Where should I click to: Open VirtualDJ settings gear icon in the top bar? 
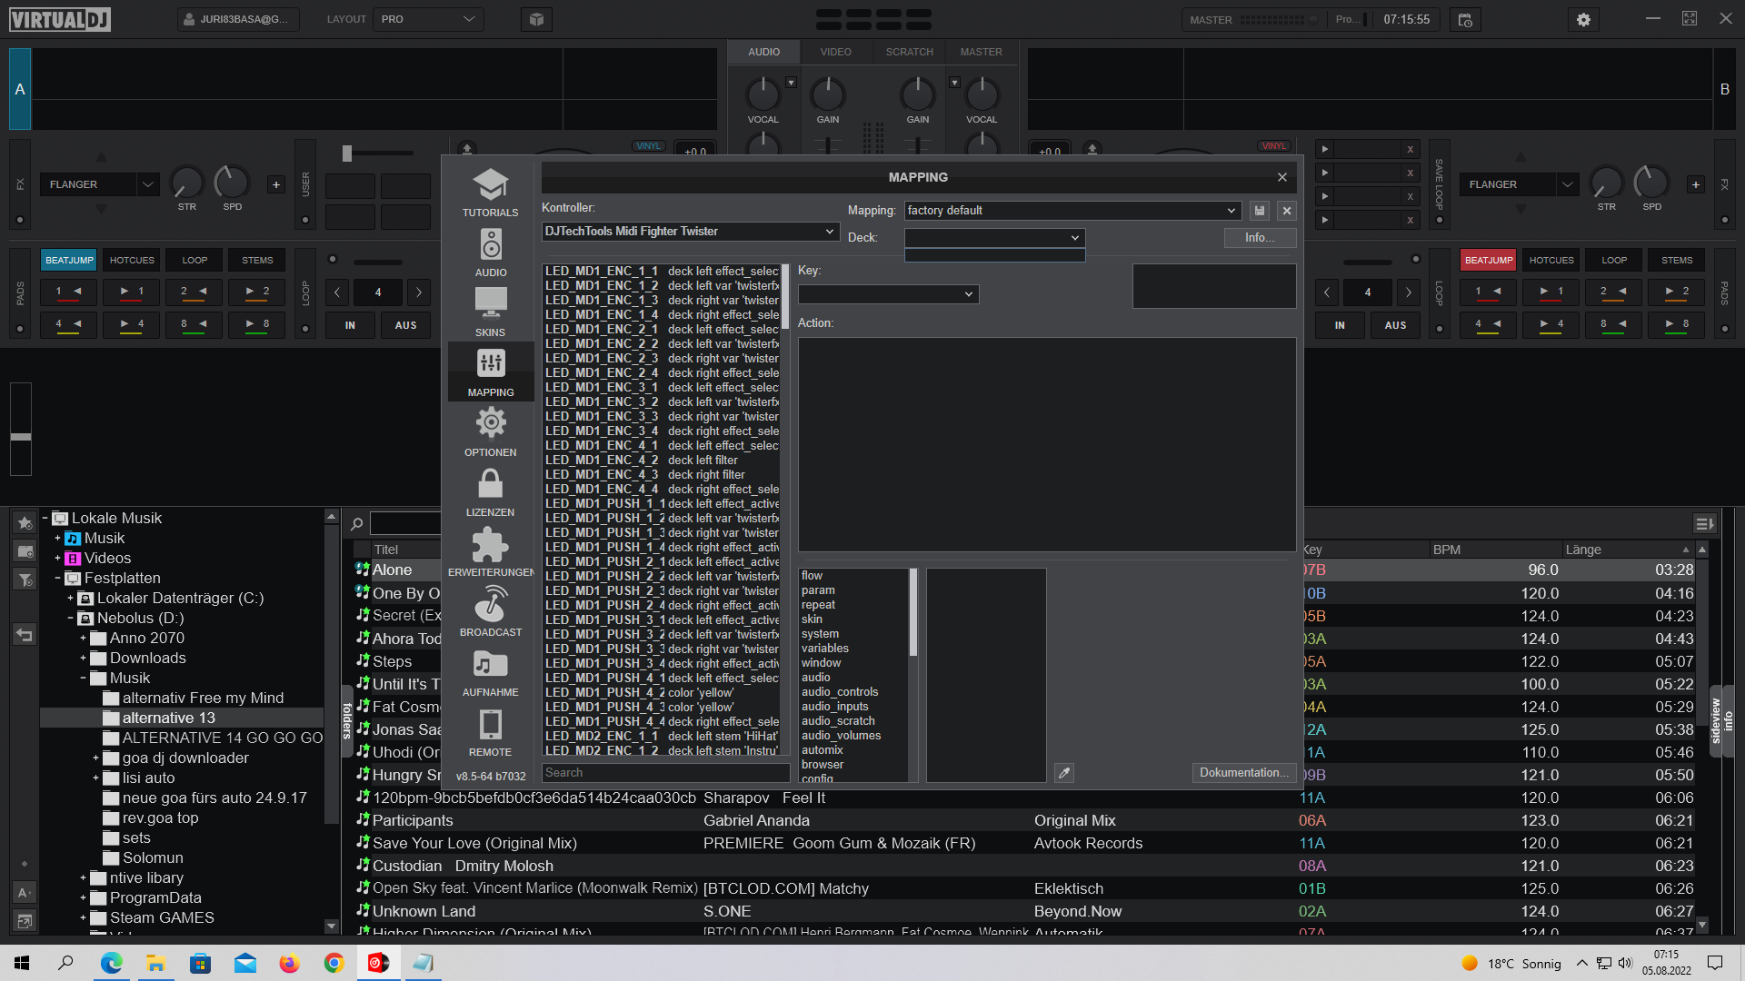click(1583, 19)
